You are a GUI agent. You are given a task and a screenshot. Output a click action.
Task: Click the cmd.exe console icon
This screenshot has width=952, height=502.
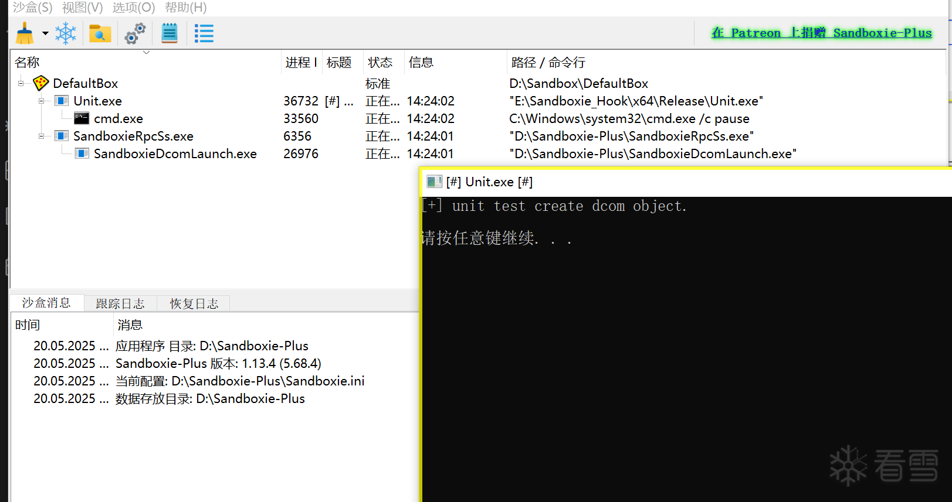[x=82, y=118]
